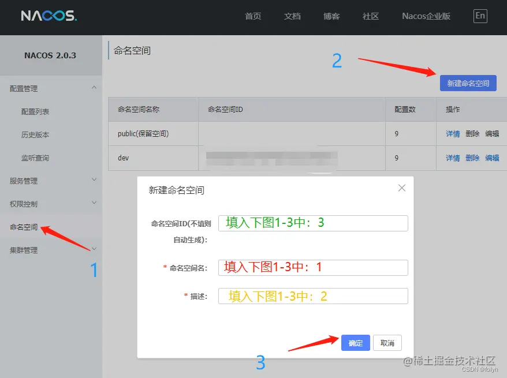Click the NACOS logo
The image size is (507, 378).
pos(49,16)
